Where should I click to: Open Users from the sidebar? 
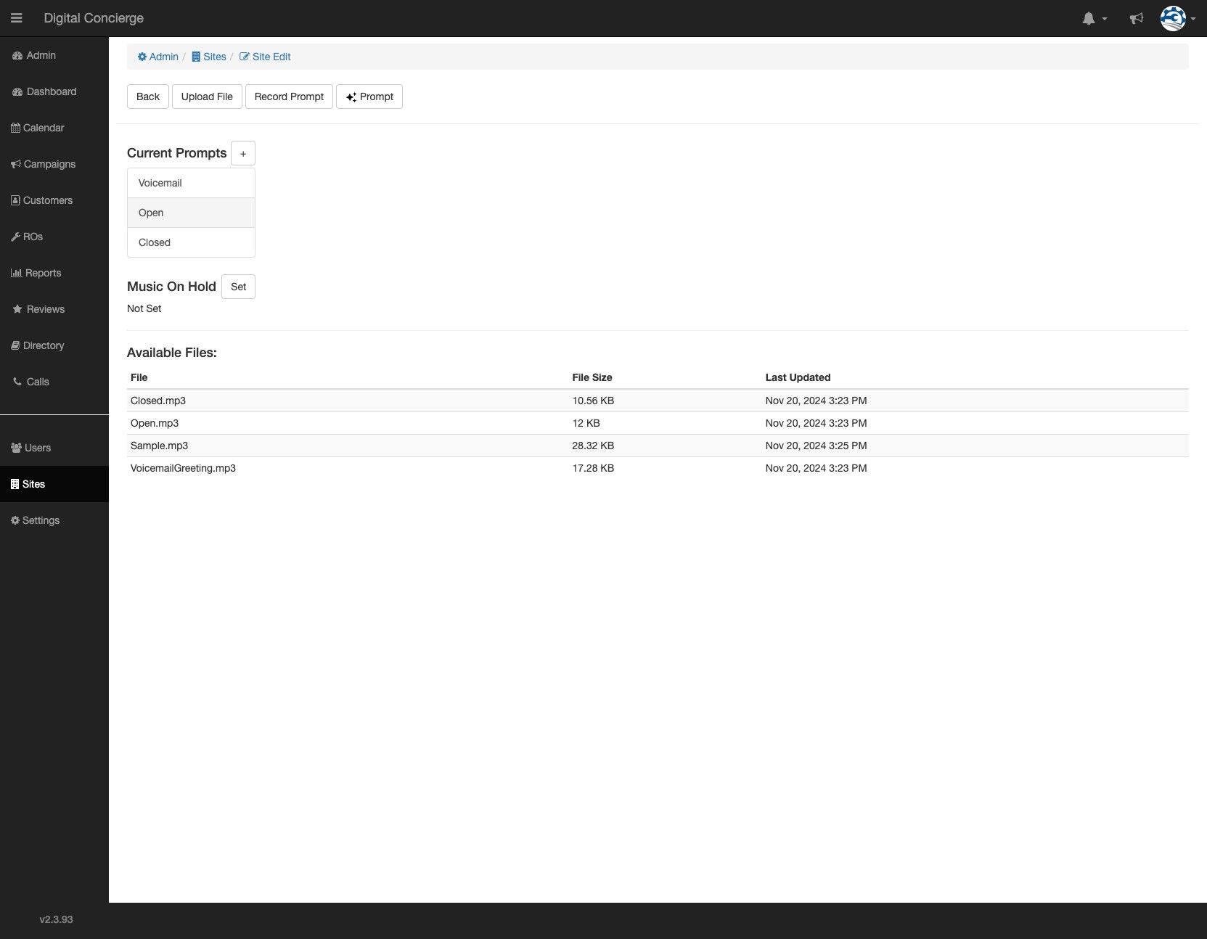(x=54, y=448)
